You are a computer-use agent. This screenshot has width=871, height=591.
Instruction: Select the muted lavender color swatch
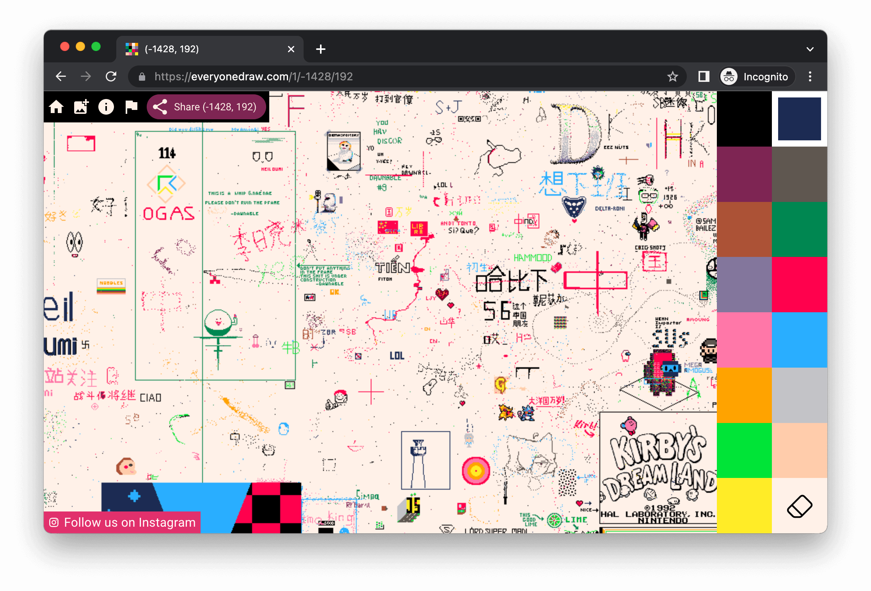click(x=744, y=285)
